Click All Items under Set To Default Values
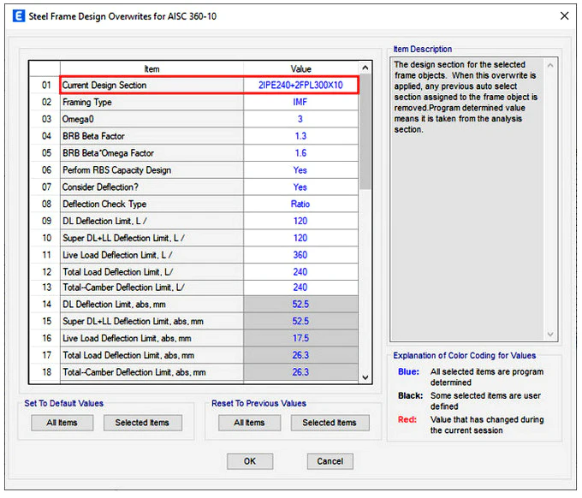Viewport: 582px width, 498px height. tap(62, 423)
